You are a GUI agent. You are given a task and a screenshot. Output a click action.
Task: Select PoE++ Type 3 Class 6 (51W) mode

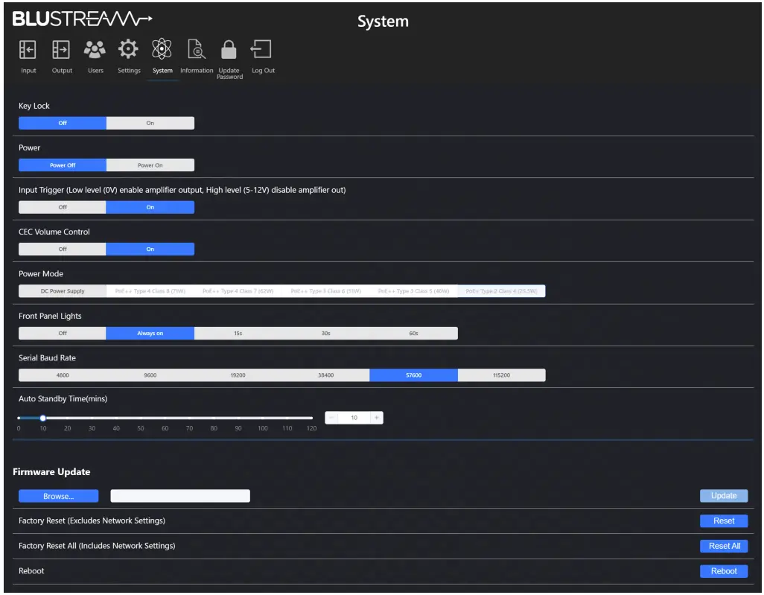click(326, 291)
